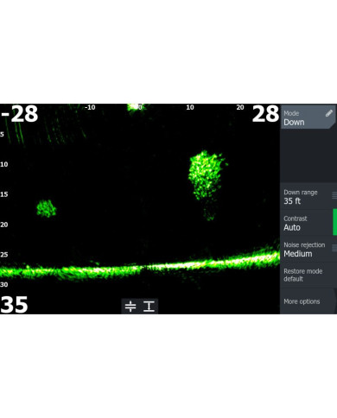Tap the split-view divider icon at bottom
This screenshot has height=418, width=337.
click(130, 307)
